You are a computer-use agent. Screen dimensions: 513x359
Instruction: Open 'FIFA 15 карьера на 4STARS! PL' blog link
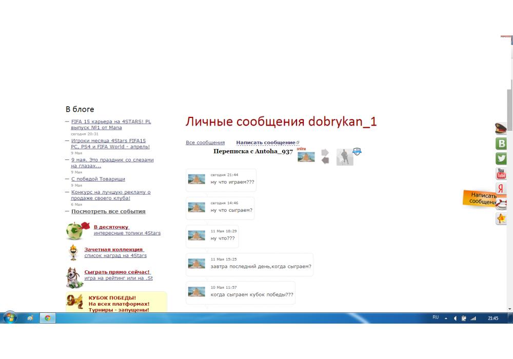[111, 125]
